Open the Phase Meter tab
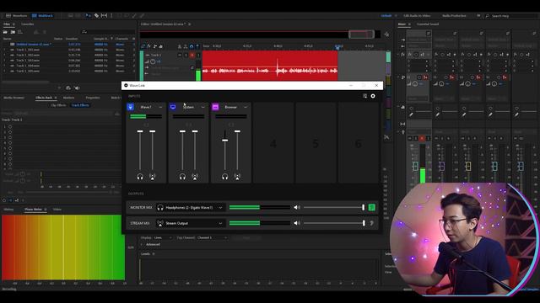The width and height of the screenshot is (540, 303). tap(34, 210)
